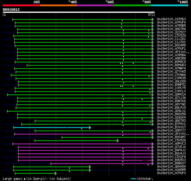Screen dimensions: 191x181
Task: Select the UniRef100_A3A5M5 label
Action: pos(171,170)
